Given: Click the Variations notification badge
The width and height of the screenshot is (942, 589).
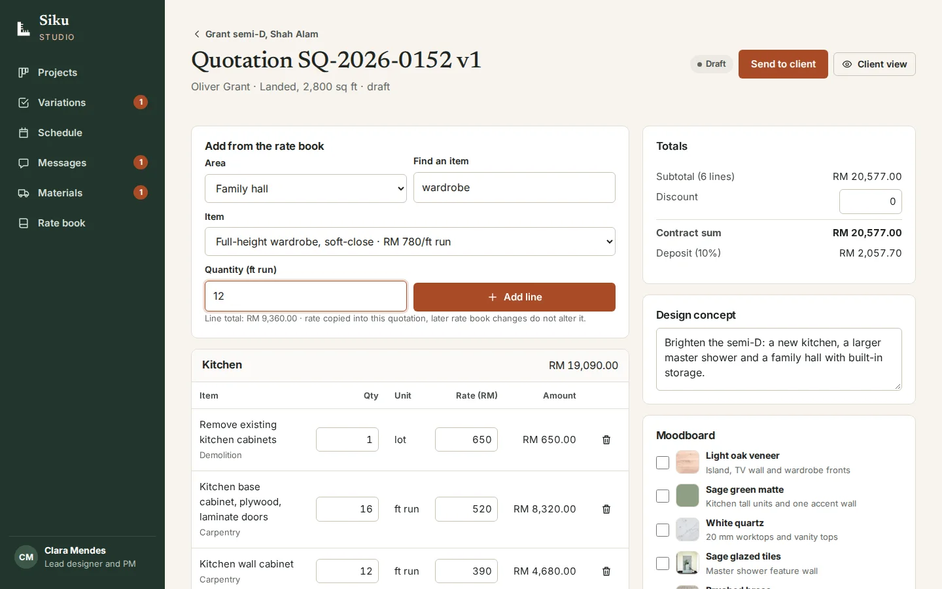Looking at the screenshot, I should pyautogui.click(x=141, y=102).
